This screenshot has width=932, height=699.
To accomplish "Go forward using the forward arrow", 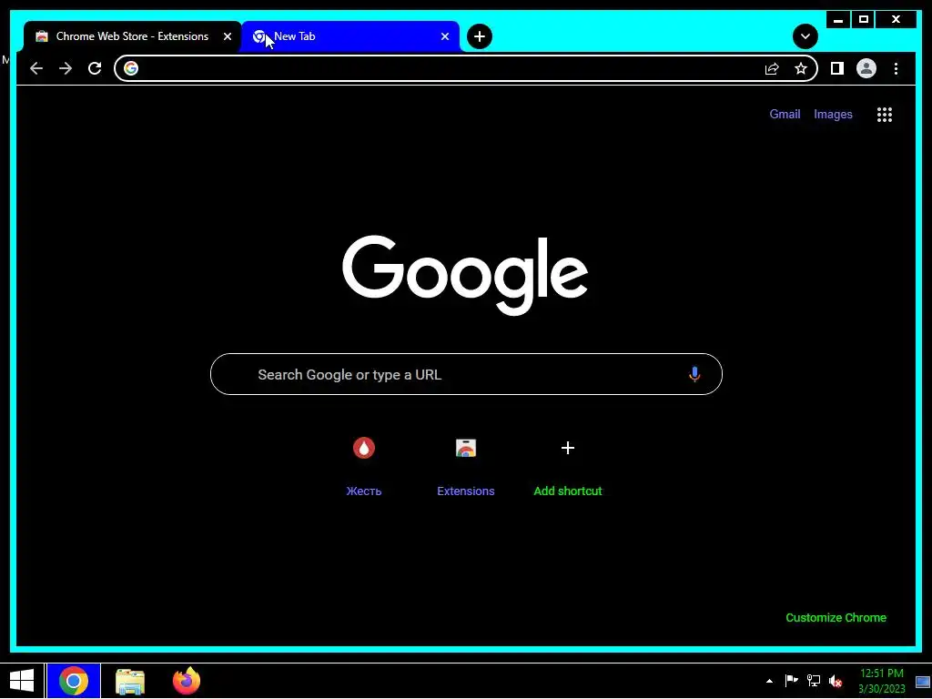I will 66,68.
